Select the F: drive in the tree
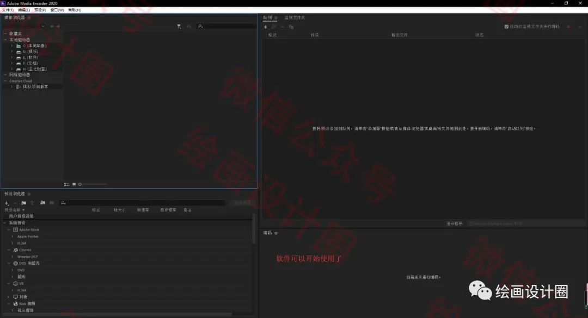 (30, 63)
